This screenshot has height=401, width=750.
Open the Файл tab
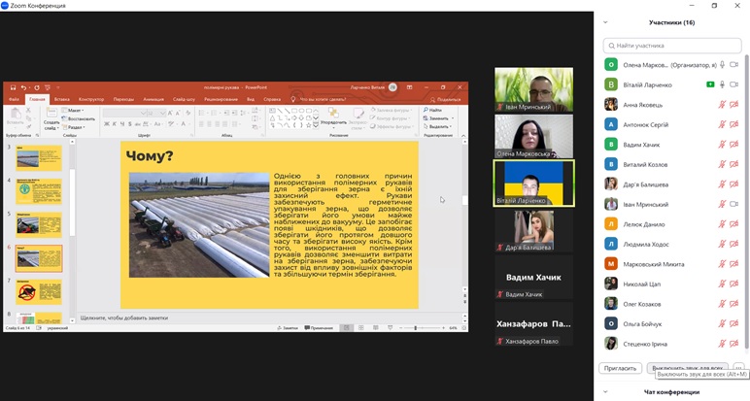click(x=14, y=99)
